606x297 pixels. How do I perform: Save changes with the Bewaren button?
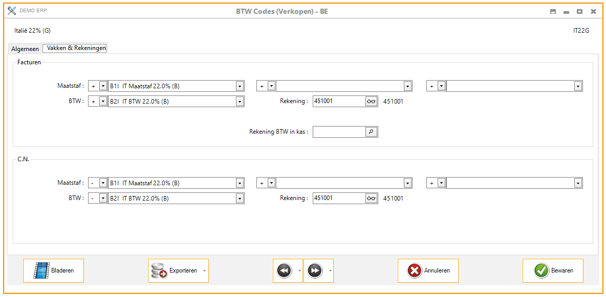pos(553,270)
